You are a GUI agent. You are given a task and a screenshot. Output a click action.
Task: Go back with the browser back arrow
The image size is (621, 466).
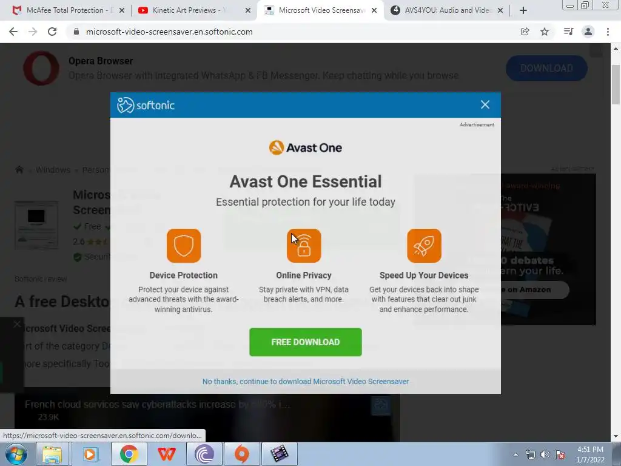13,32
